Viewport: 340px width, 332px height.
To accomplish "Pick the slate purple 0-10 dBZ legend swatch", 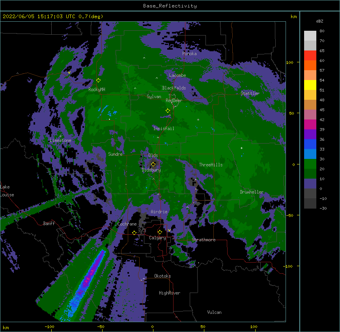I will coord(310,184).
